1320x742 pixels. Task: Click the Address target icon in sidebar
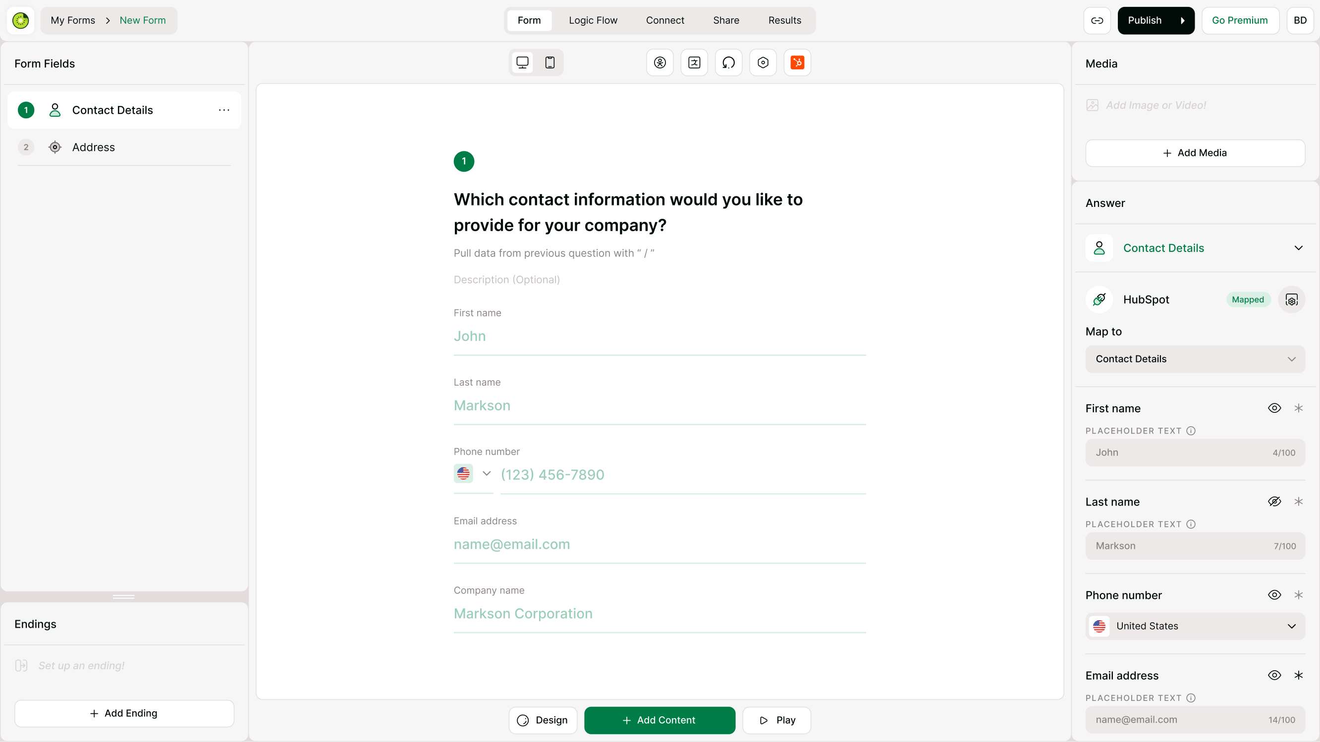[55, 148]
